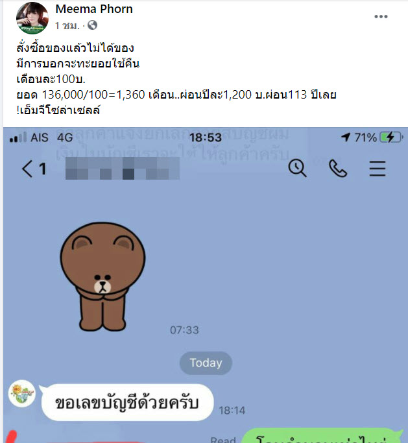The image size is (408, 443).
Task: Tap the back chevron arrow in chat
Action: [27, 169]
